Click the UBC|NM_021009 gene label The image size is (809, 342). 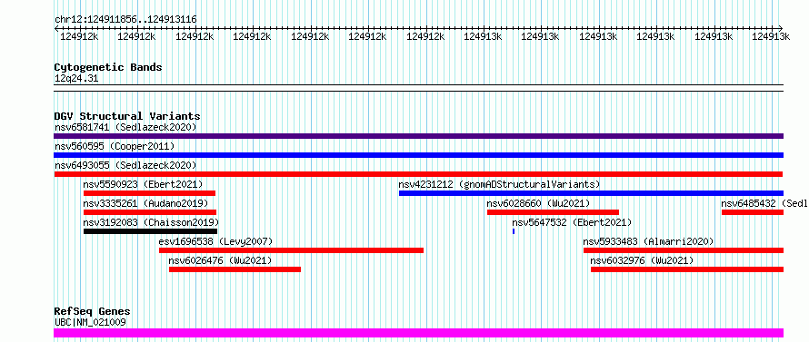90,323
